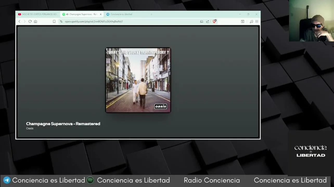334x187 pixels.
Task: Mute the tab via speaker icon on Spotify tab
Action: 67,14
